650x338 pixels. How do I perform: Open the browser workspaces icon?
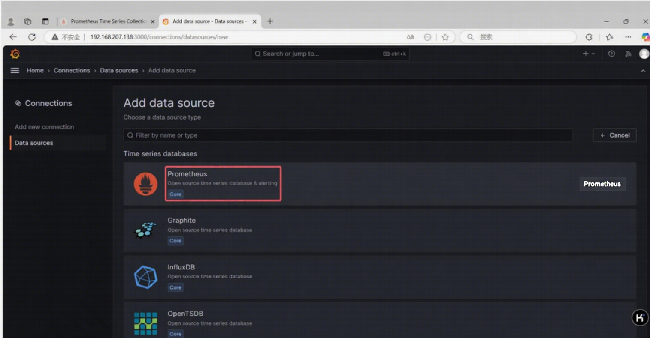pos(27,21)
